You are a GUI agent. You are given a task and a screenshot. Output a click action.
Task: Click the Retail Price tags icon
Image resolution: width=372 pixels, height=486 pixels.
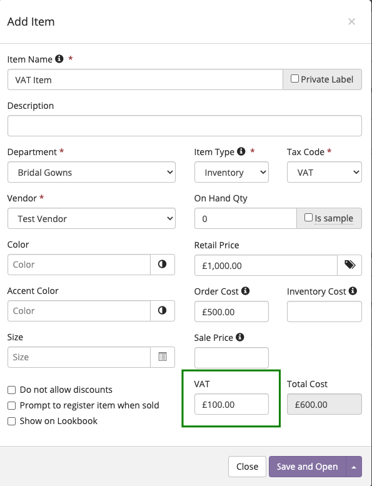point(349,265)
